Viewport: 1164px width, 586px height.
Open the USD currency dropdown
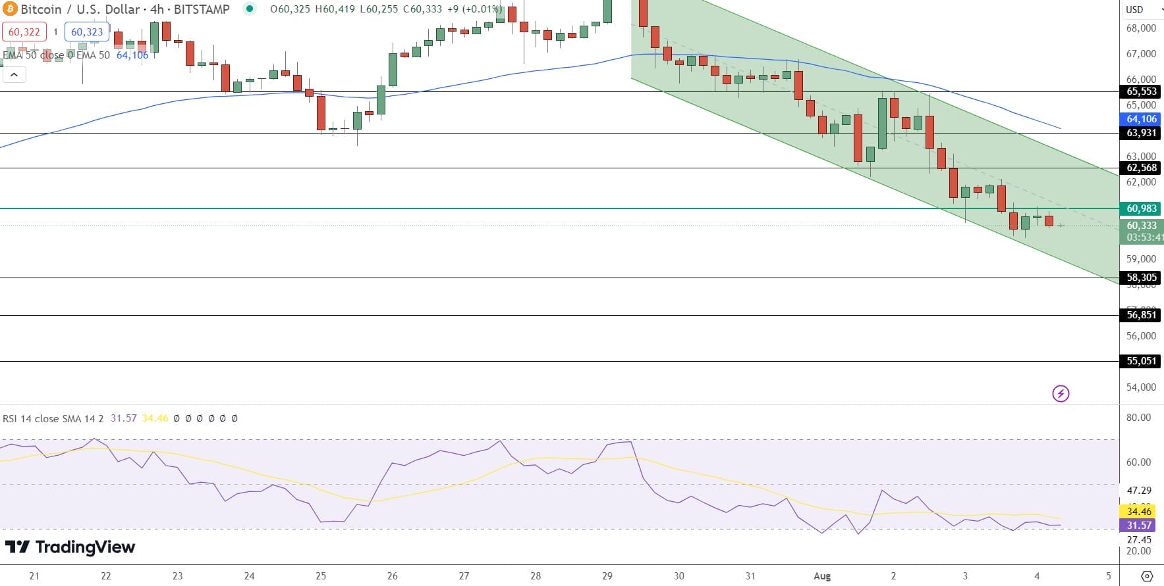click(x=1142, y=9)
